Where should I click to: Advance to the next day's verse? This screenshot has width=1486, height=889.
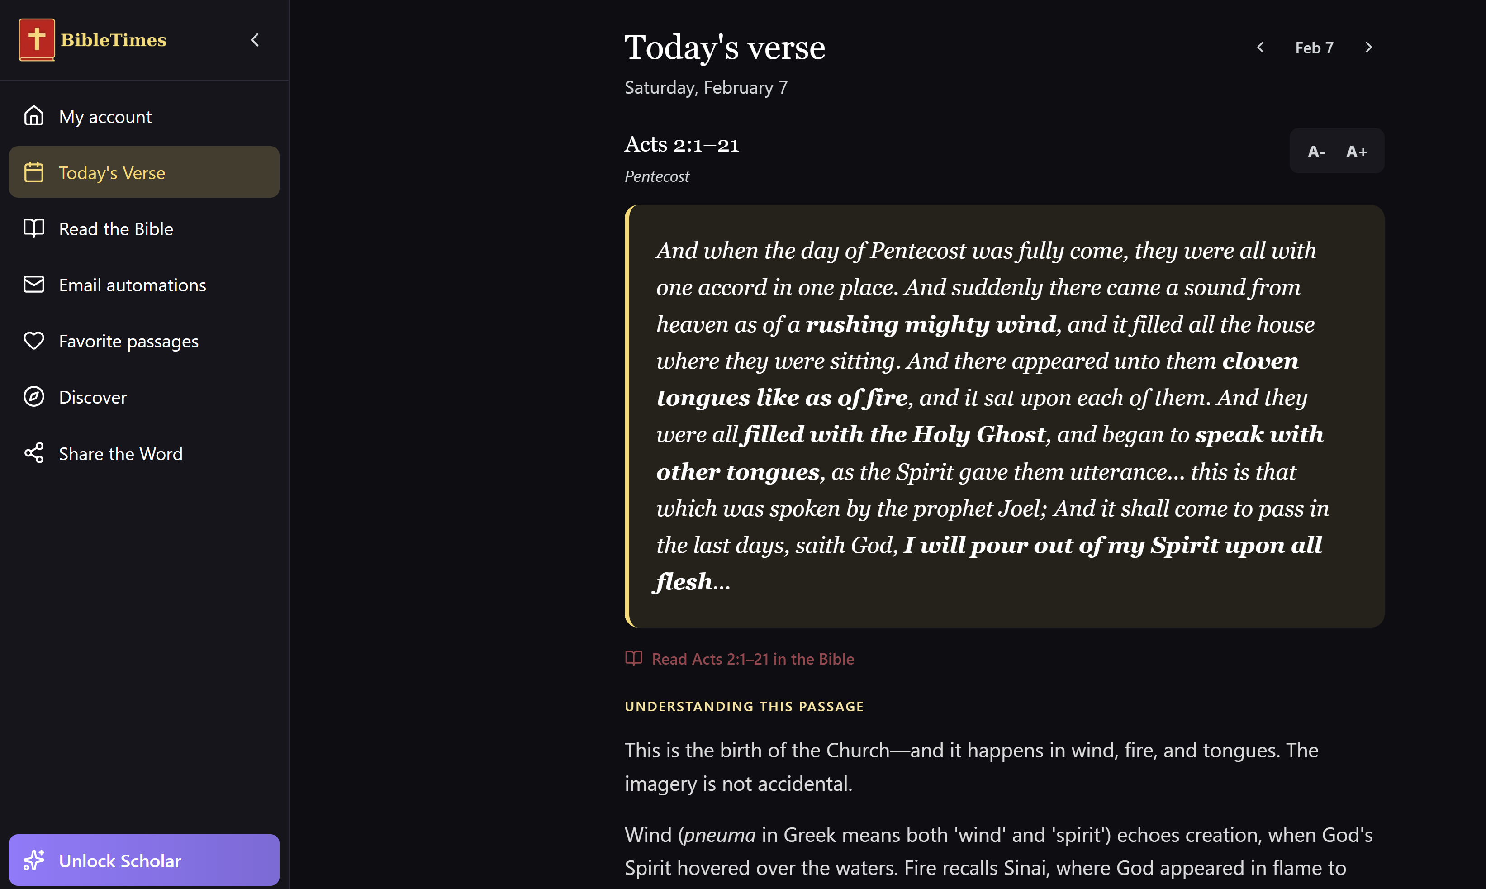[1368, 47]
